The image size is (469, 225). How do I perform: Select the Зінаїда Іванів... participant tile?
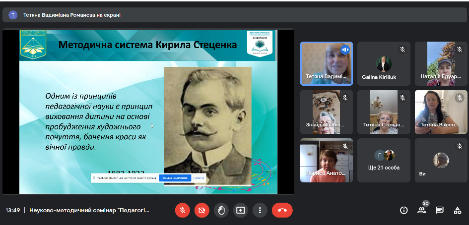tap(327, 112)
